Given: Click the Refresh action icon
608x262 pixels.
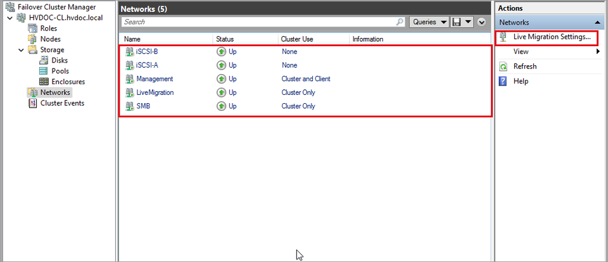Looking at the screenshot, I should point(503,66).
